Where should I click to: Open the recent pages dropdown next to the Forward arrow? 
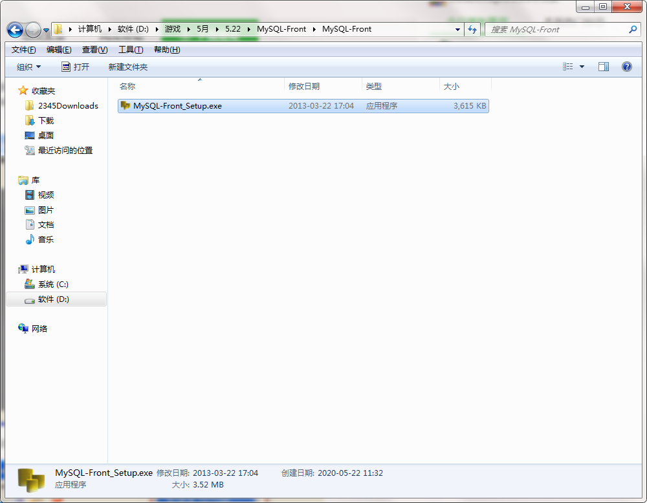point(46,30)
